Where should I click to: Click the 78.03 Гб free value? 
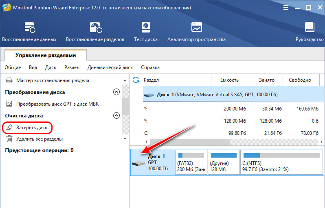point(310,133)
